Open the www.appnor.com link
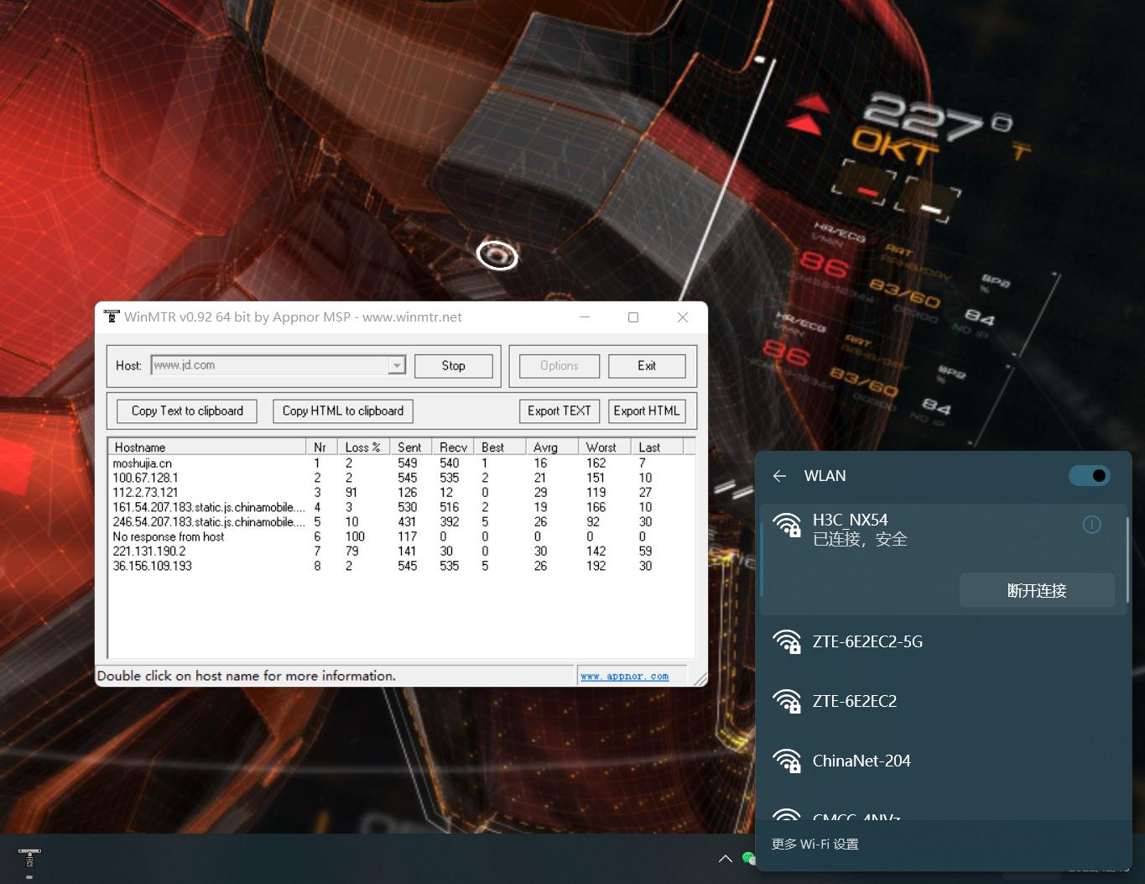Screen dimensions: 1145x884 624,676
